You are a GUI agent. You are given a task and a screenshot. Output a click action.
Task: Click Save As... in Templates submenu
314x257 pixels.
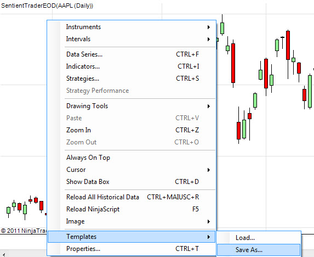[259, 250]
